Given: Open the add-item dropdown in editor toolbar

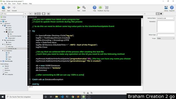Looking at the screenshot, I should click(x=31, y=14).
